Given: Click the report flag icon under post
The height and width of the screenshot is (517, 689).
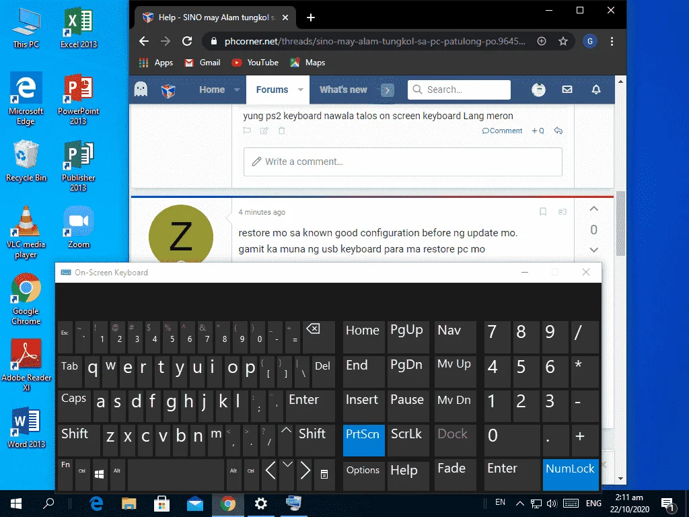Looking at the screenshot, I should click(x=247, y=131).
